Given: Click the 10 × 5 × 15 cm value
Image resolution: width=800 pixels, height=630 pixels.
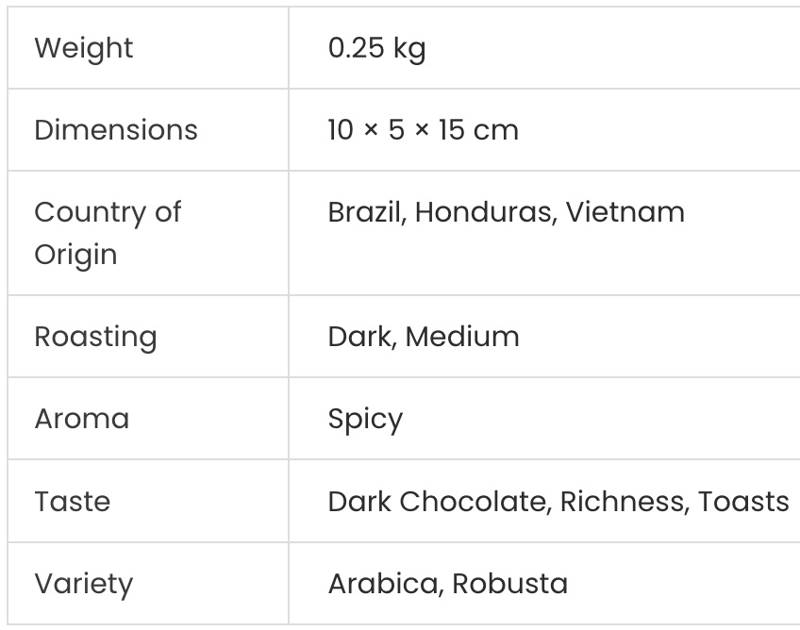Looking at the screenshot, I should click(423, 130).
